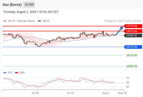The height and width of the screenshot is (97, 143).
Task: Click the blue upward forecast arrow
Action: 119,31
